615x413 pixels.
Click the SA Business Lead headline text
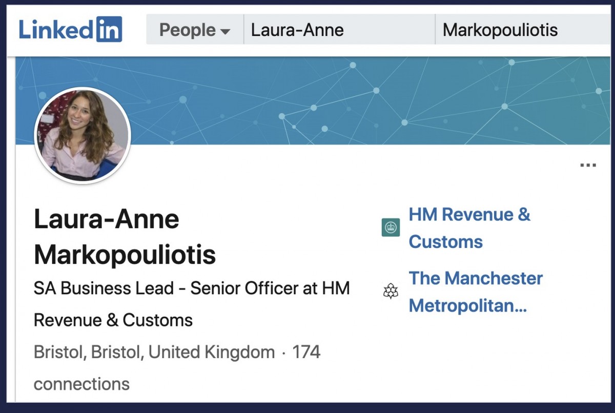coord(192,304)
